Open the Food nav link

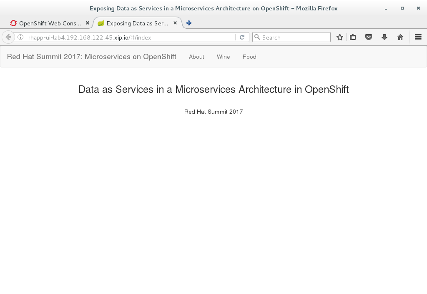pos(249,57)
